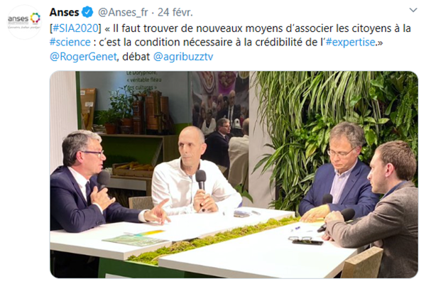This screenshot has width=426, height=284.
Task: Open the Anses profile avatar
Action: [24, 22]
